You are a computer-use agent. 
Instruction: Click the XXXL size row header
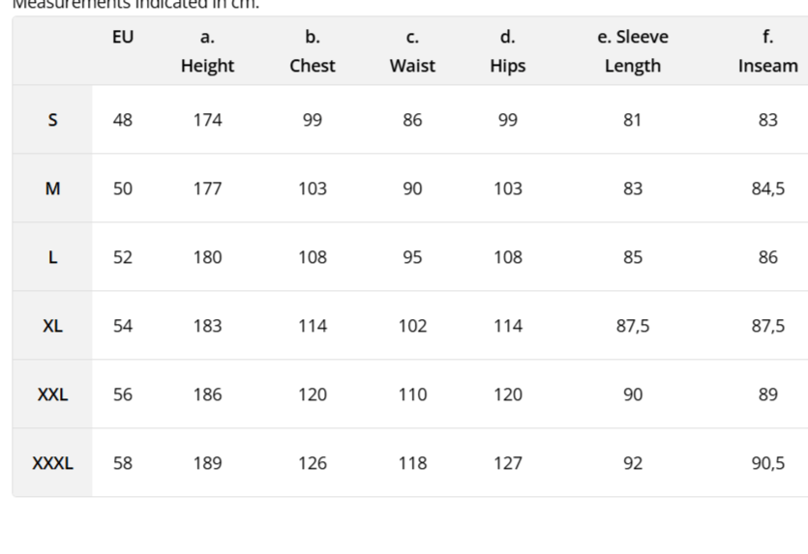(x=52, y=463)
